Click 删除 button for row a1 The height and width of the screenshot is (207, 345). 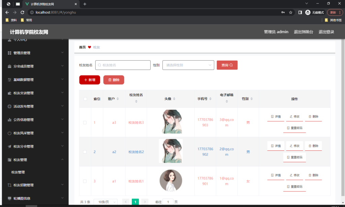pyautogui.click(x=313, y=175)
